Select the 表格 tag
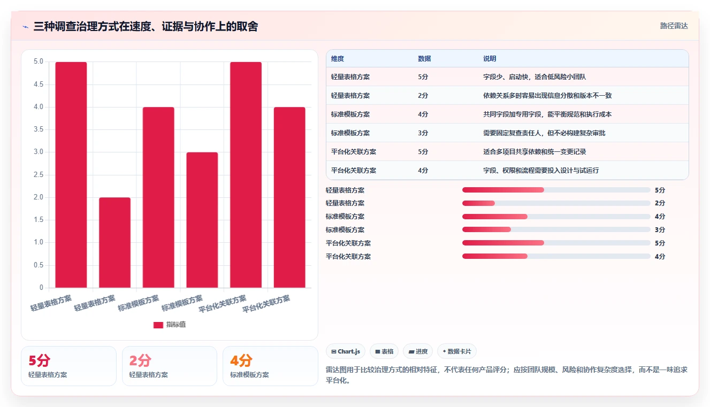This screenshot has width=710, height=407. tap(384, 351)
